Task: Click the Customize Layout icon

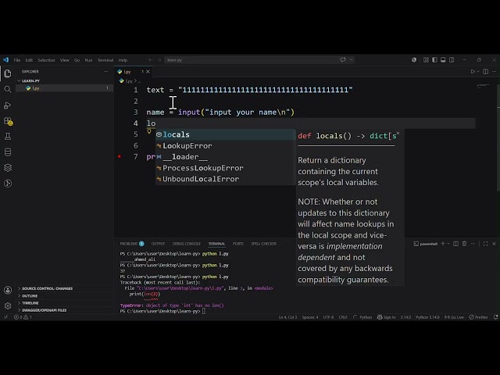Action: pyautogui.click(x=426, y=59)
